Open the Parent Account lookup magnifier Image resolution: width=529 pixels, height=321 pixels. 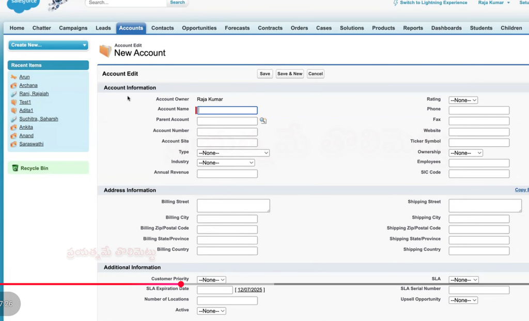(263, 120)
